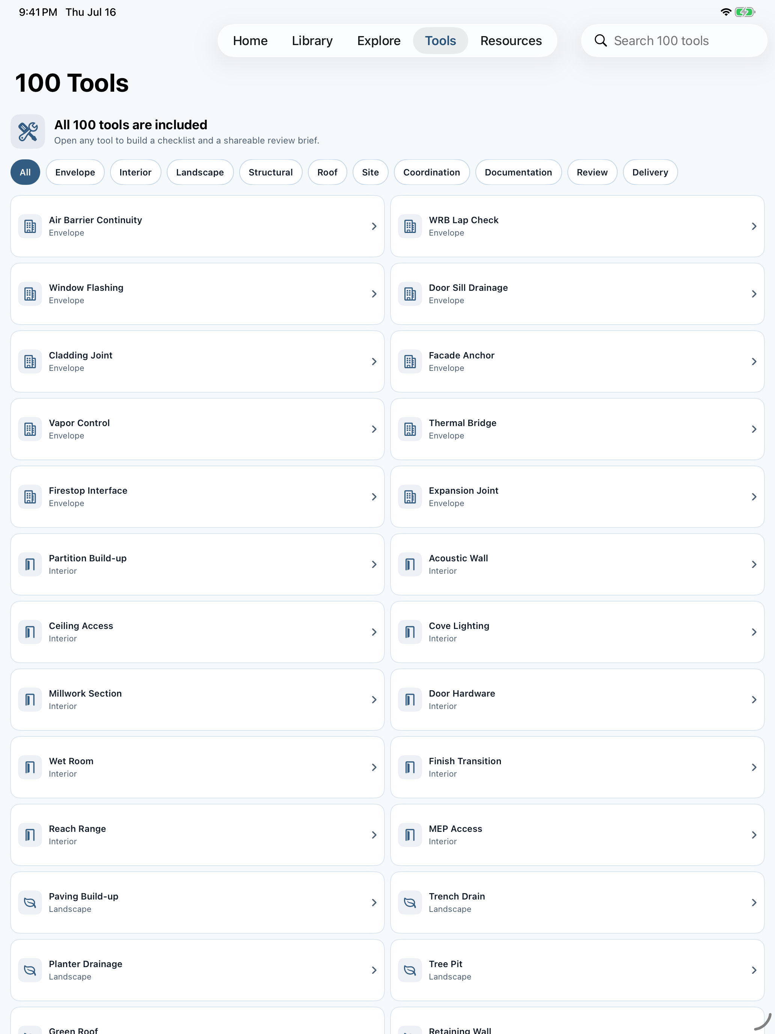Open the Resources tab
Viewport: 775px width, 1034px height.
(511, 41)
